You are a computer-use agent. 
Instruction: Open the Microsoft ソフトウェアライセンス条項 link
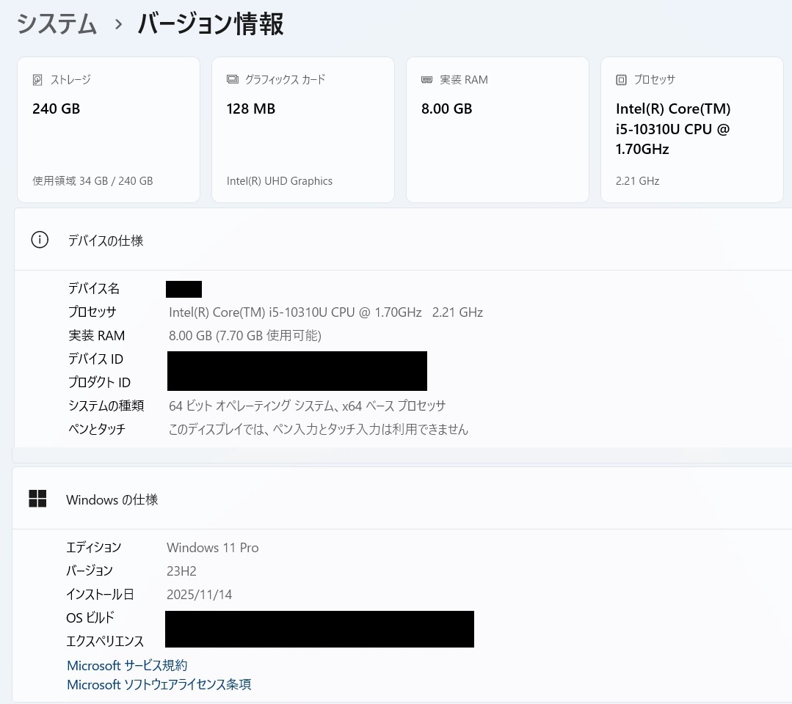coord(159,684)
